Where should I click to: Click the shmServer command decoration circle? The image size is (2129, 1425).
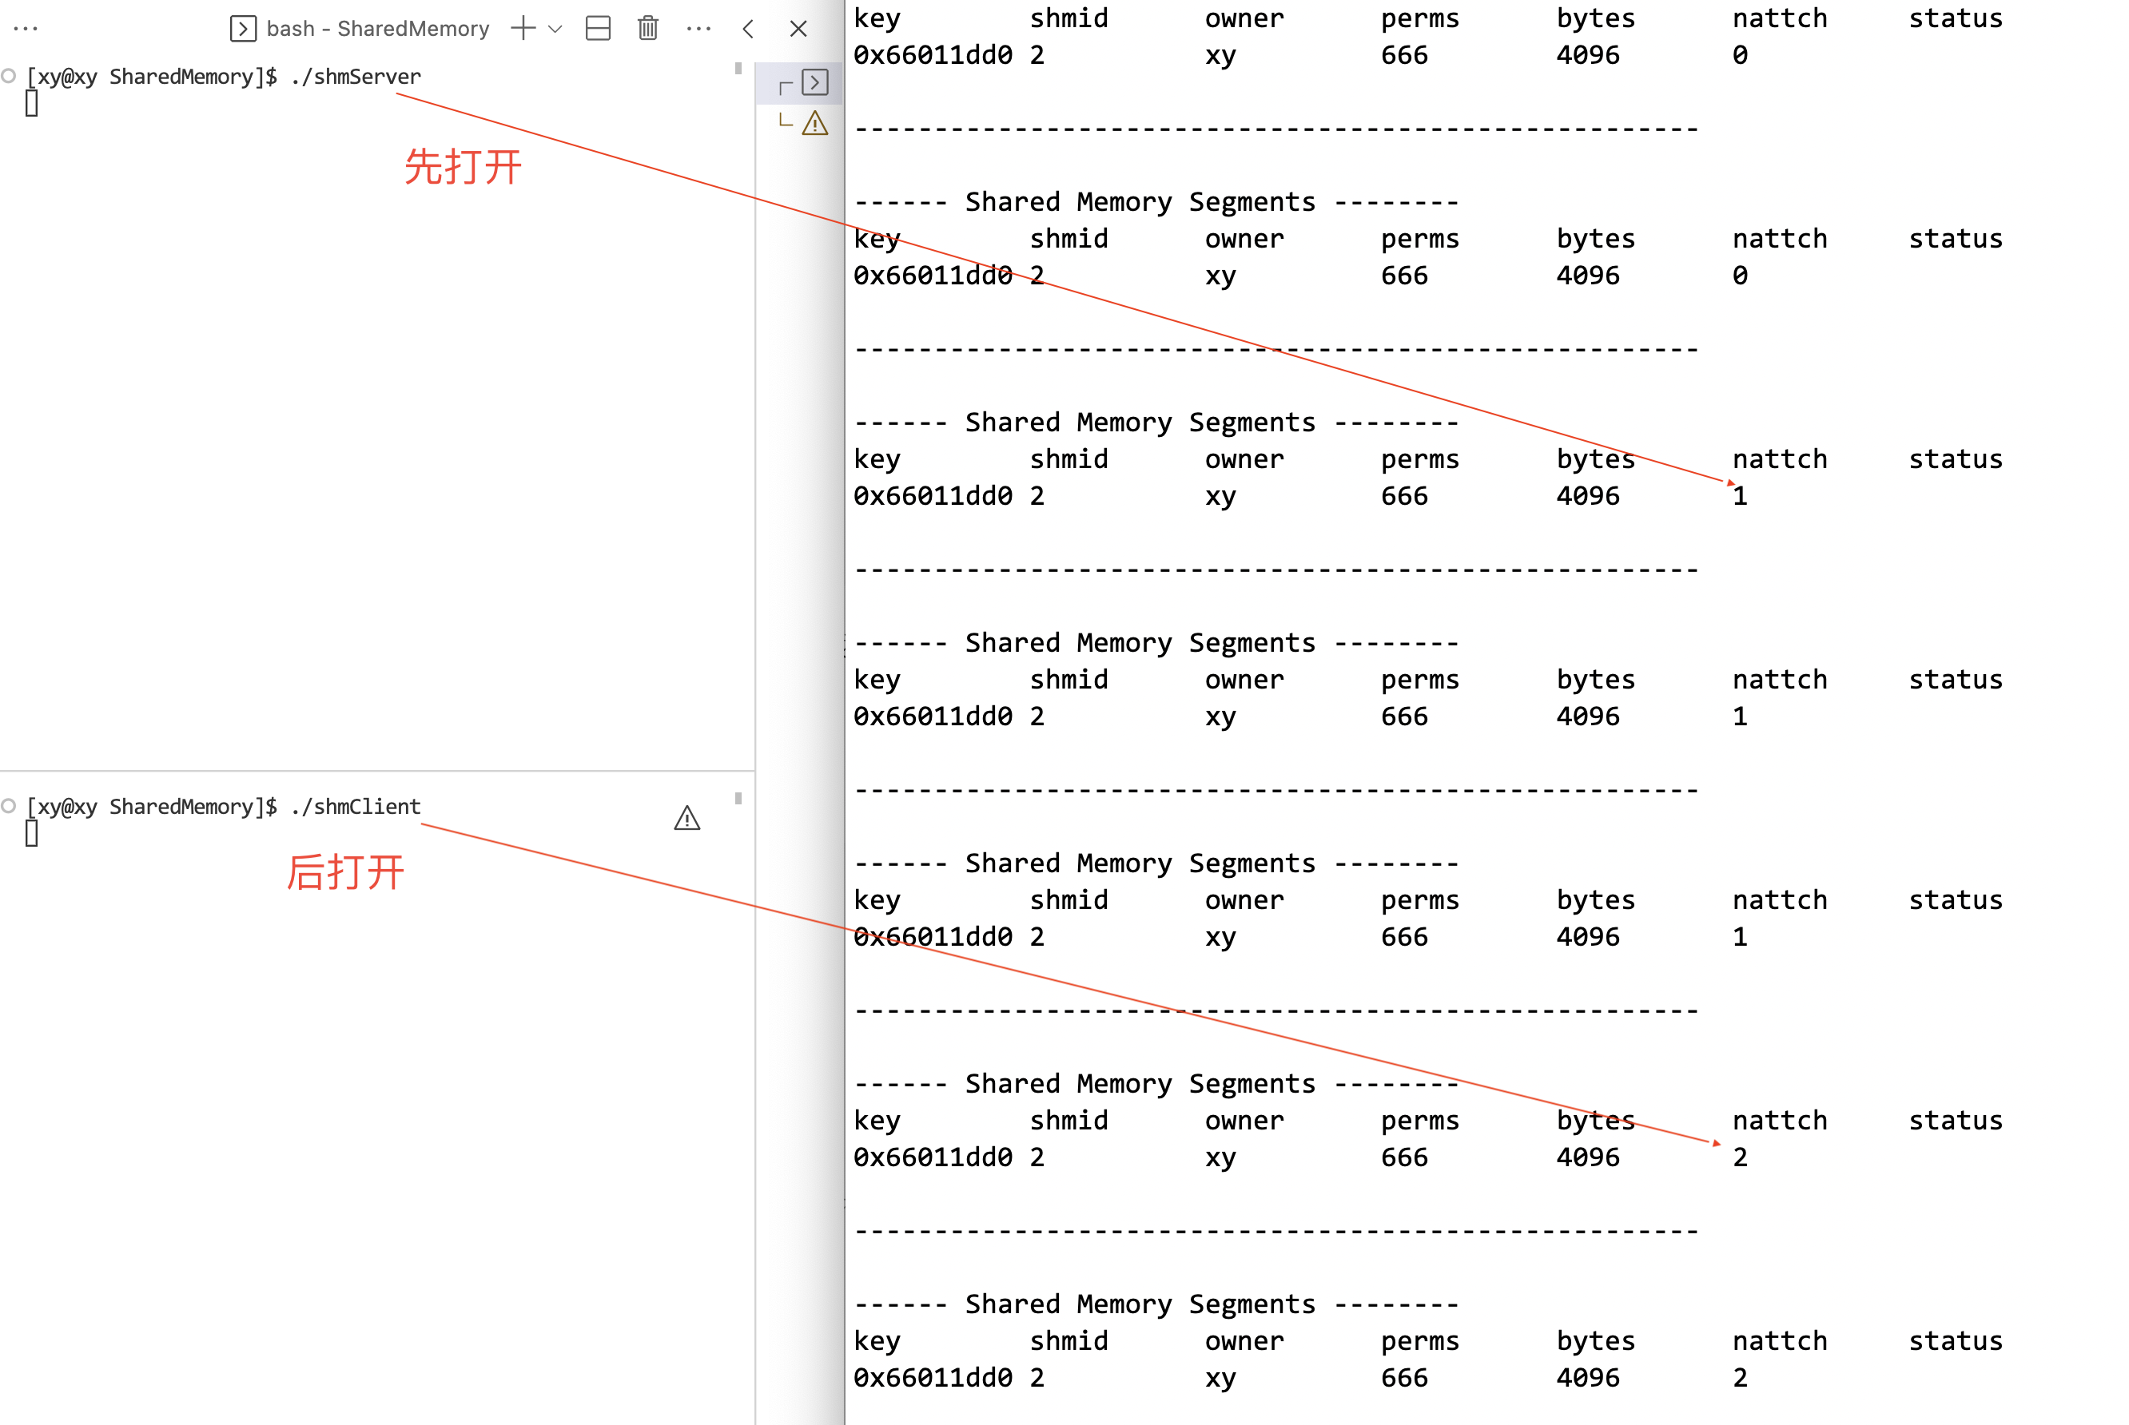pyautogui.click(x=9, y=77)
